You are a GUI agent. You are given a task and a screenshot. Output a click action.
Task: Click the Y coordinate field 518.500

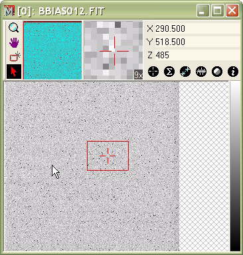[197, 42]
